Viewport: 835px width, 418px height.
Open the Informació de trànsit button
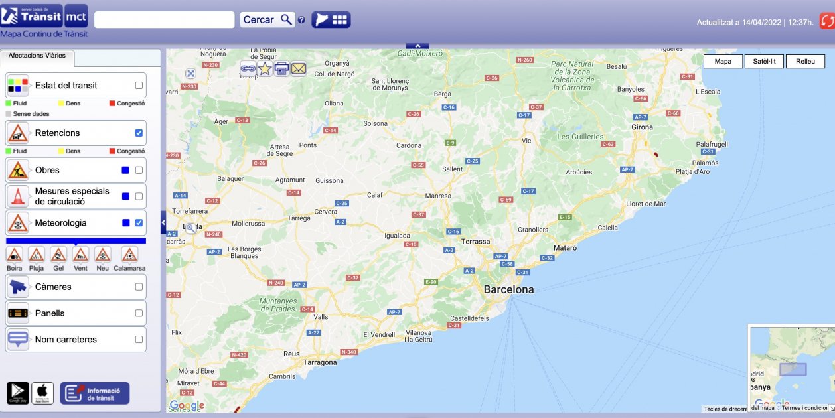tap(95, 393)
